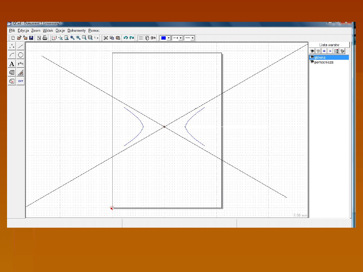The width and height of the screenshot is (363, 272).
Task: Open the line style dropdown
Action: point(193,38)
